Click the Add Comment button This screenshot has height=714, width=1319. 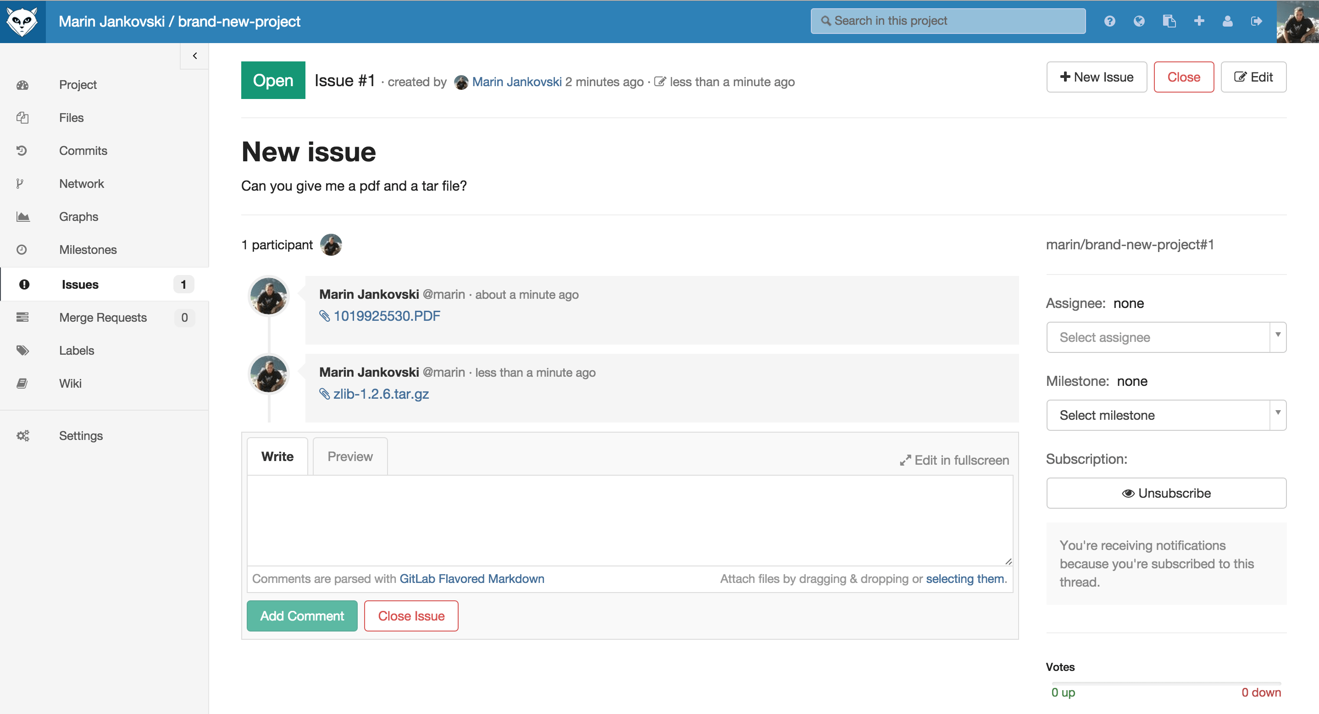[x=303, y=615]
